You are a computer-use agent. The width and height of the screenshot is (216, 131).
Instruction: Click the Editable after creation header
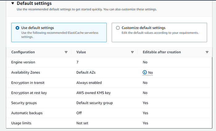(x=162, y=52)
